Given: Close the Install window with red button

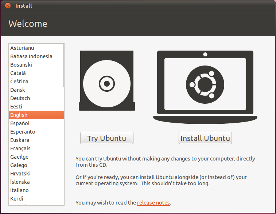Looking at the screenshot, I should tap(8, 5).
